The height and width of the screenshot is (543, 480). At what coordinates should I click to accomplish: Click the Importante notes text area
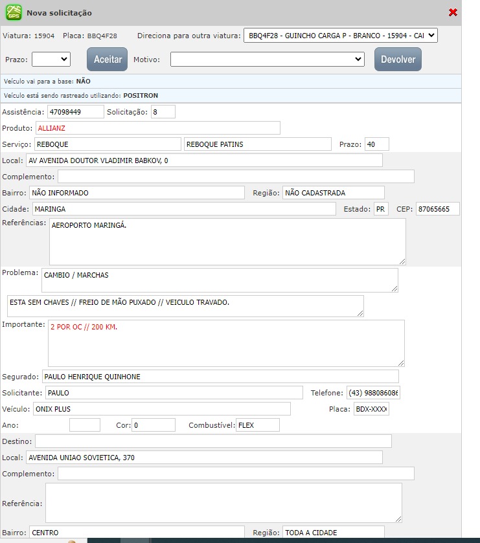coord(226,343)
